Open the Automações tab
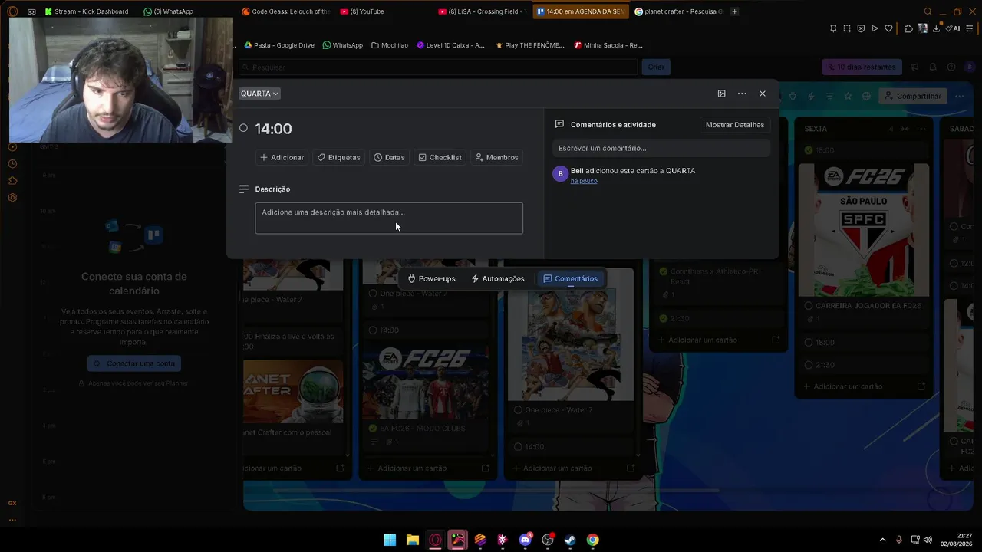Image resolution: width=982 pixels, height=552 pixels. tap(498, 278)
